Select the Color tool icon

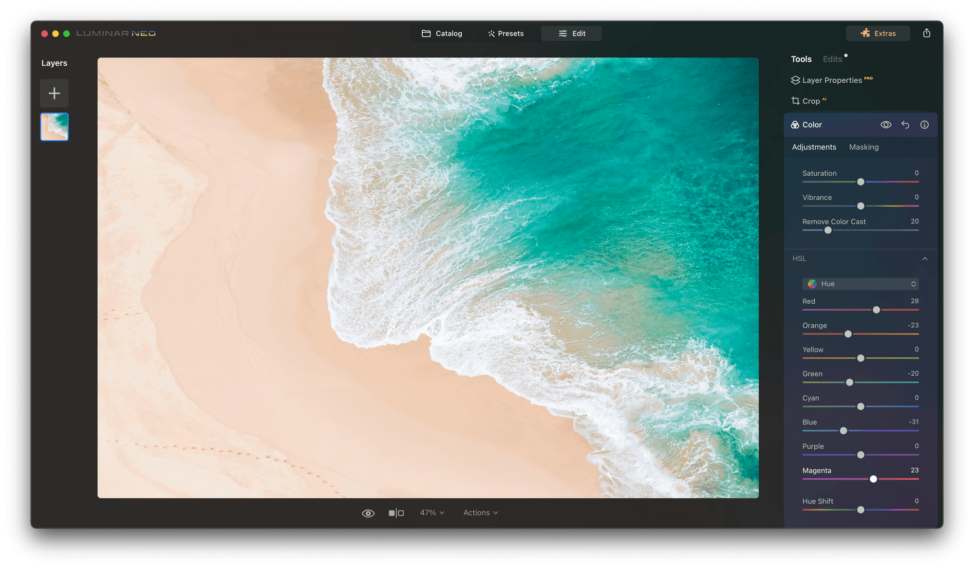796,125
